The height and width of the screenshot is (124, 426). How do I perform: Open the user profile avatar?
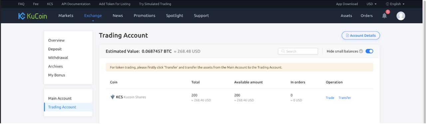coord(401,16)
